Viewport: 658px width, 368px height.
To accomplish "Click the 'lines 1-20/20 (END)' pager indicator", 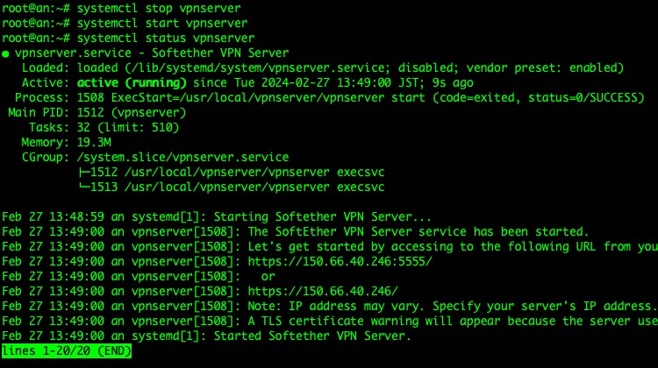I will (x=67, y=350).
